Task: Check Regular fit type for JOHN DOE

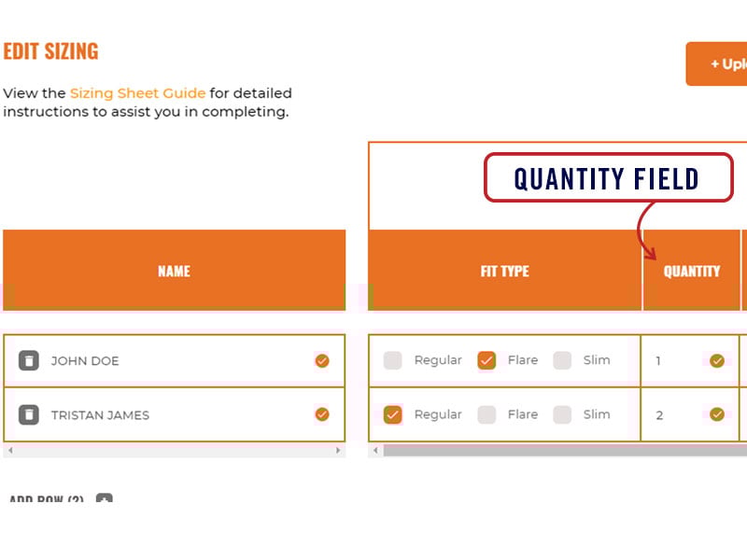Action: coord(393,360)
